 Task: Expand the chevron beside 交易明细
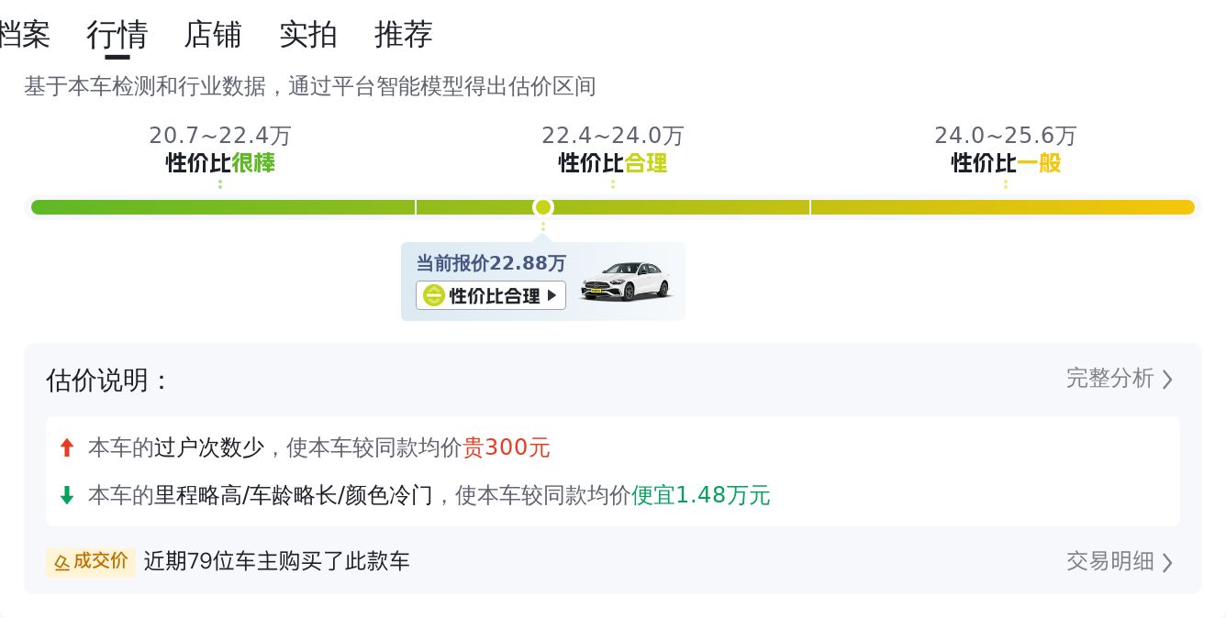coord(1167,562)
